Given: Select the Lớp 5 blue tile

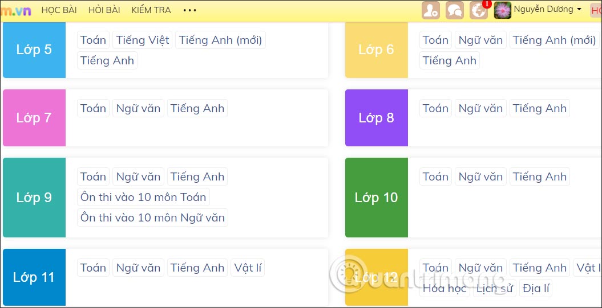Looking at the screenshot, I should click(34, 50).
